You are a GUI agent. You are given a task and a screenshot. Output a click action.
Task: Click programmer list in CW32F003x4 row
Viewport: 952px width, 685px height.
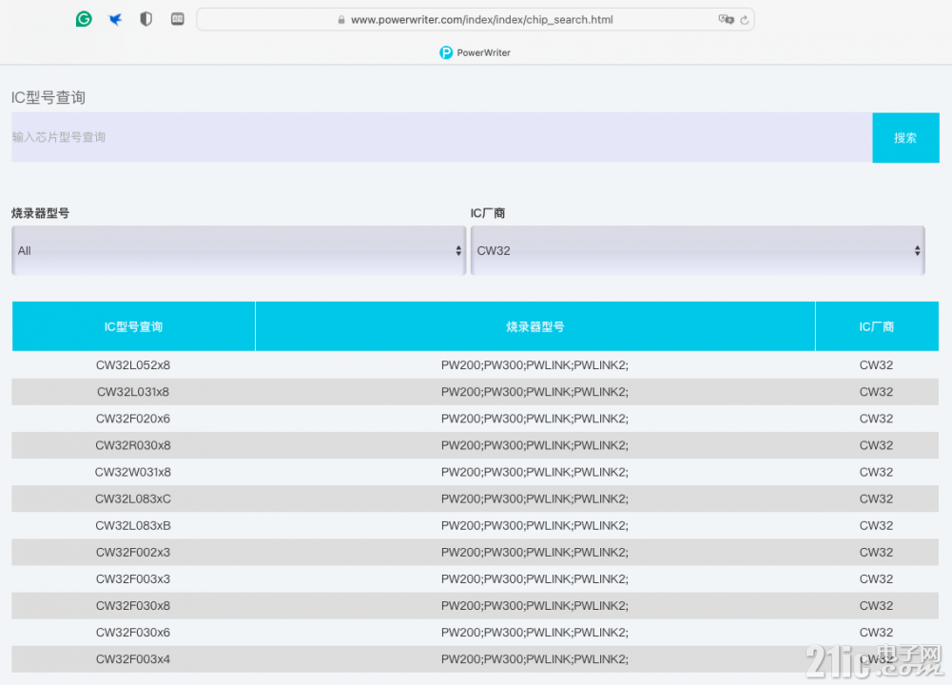tap(534, 659)
